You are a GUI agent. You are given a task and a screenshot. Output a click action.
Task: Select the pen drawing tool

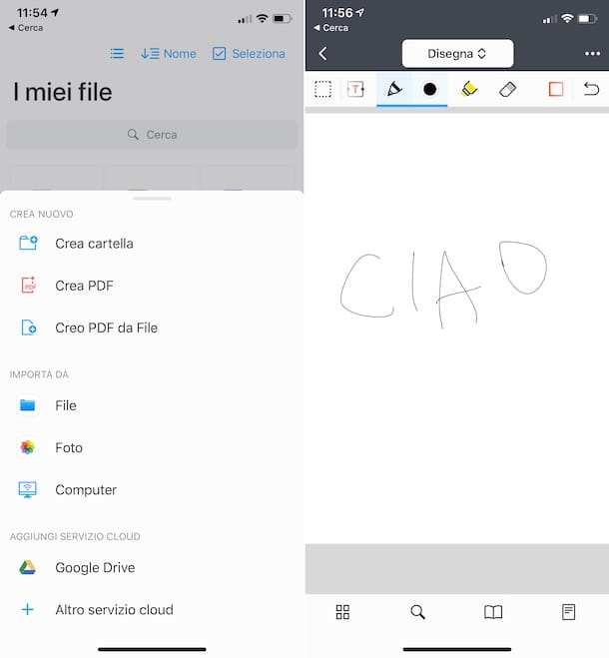point(393,89)
